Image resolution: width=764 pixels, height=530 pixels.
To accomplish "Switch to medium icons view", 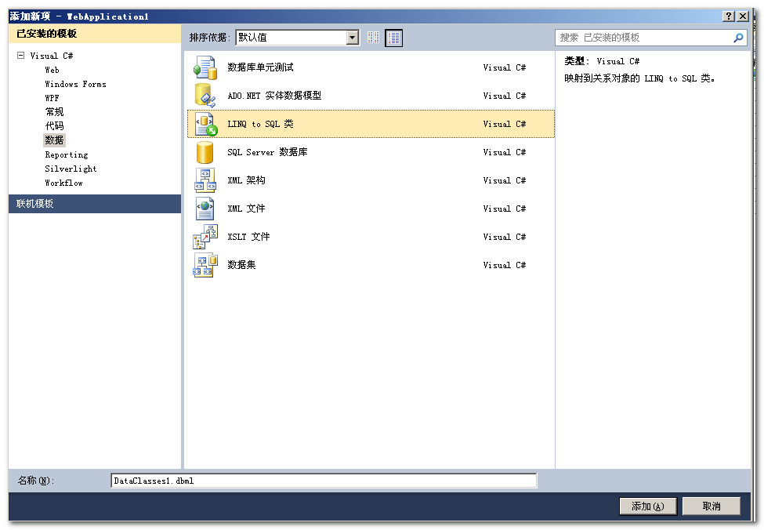I will (393, 37).
